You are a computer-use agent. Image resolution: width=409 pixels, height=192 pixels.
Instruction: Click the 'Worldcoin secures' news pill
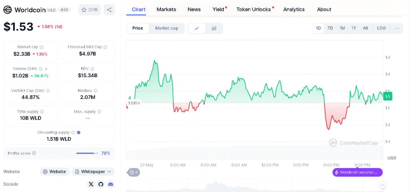(357, 172)
